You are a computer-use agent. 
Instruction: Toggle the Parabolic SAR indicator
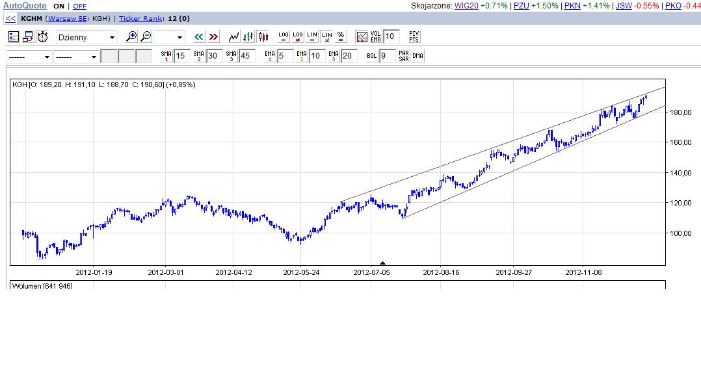[403, 56]
